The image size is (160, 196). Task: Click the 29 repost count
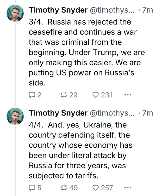coord(74,95)
